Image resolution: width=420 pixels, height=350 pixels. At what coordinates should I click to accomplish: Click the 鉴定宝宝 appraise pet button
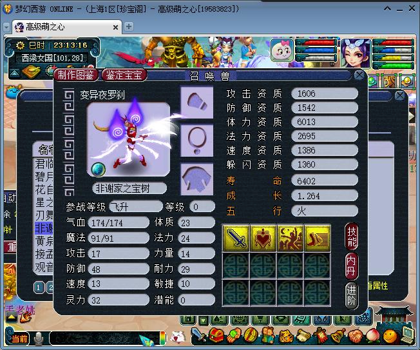(x=124, y=75)
